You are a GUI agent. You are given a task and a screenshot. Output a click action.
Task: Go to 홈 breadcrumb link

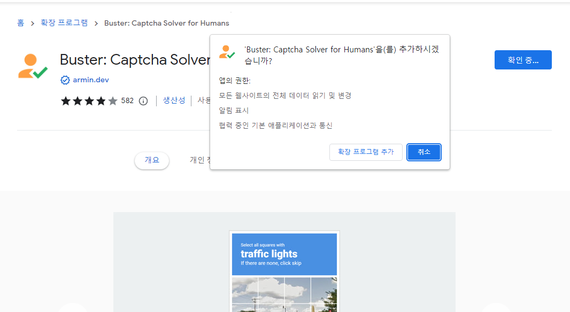[x=21, y=23]
